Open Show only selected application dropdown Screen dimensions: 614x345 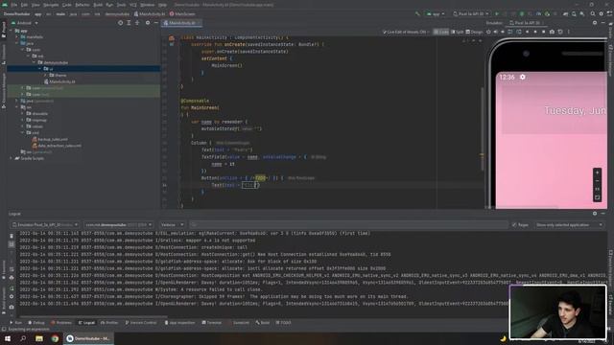point(569,225)
